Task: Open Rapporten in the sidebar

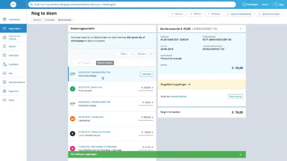Action: (x=13, y=91)
